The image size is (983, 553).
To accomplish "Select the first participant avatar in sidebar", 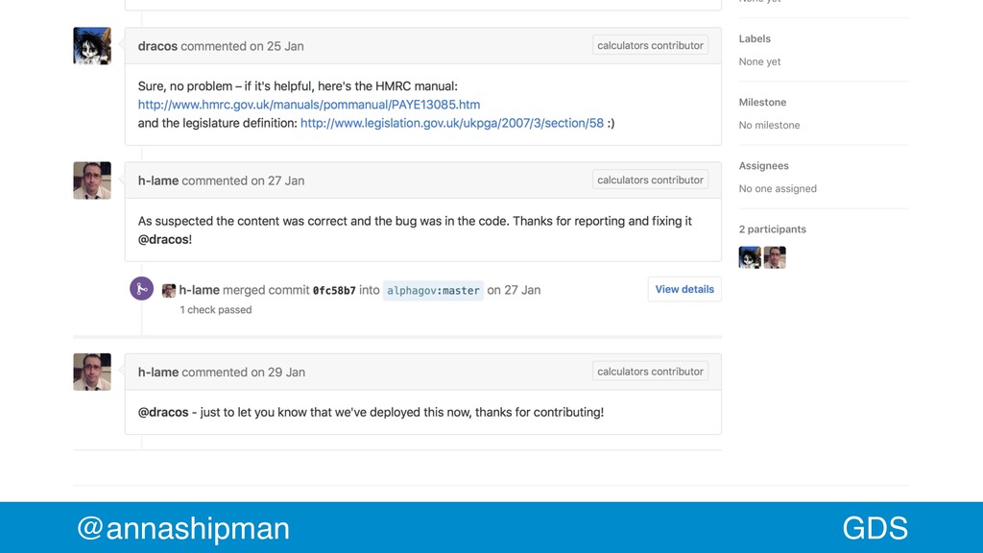I will coord(750,257).
